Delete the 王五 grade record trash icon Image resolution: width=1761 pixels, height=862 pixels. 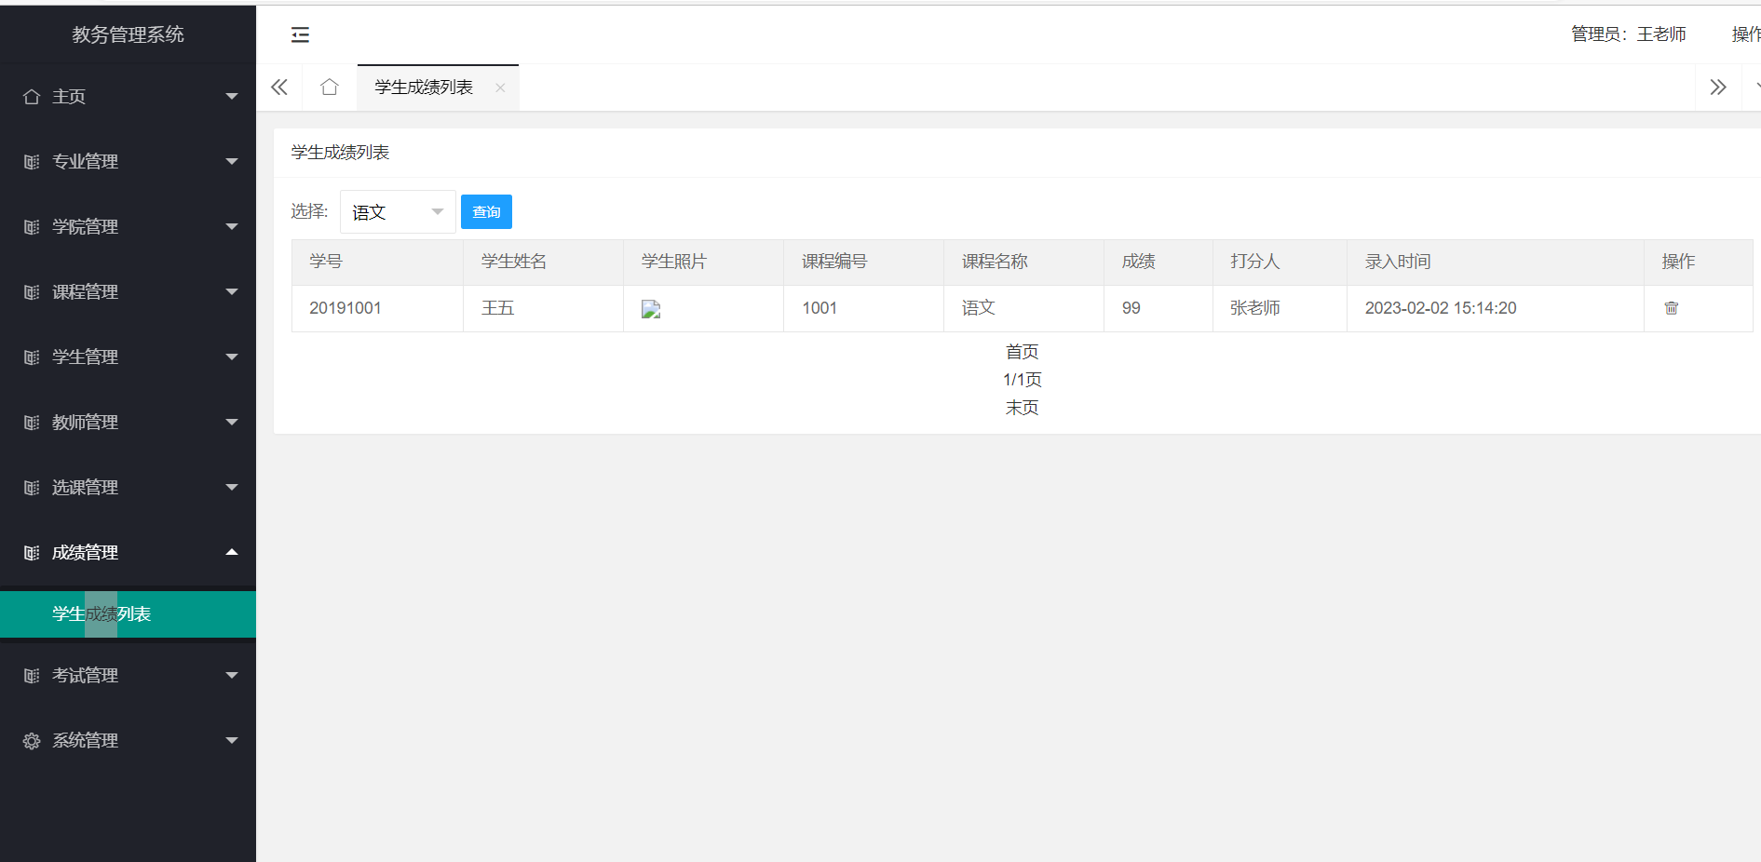[1671, 308]
